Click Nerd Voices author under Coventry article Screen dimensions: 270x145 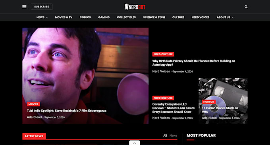(161, 118)
